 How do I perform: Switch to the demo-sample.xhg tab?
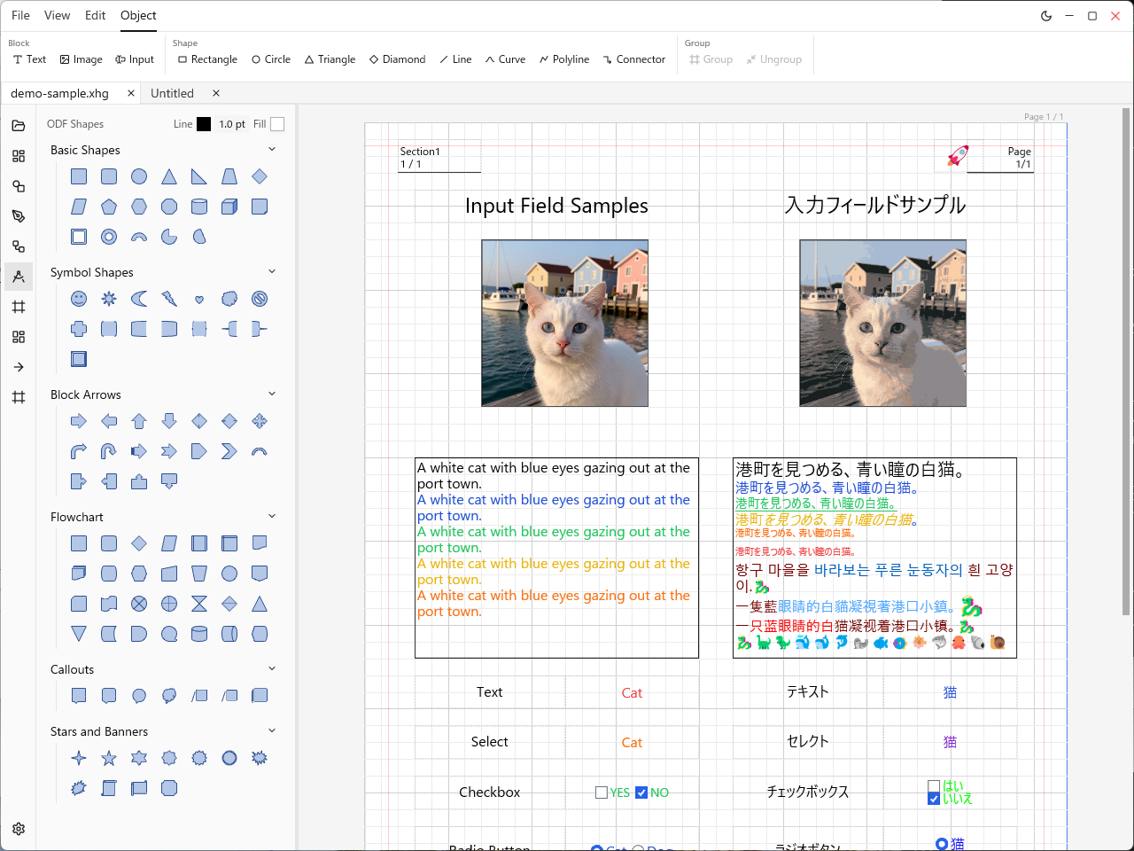59,93
